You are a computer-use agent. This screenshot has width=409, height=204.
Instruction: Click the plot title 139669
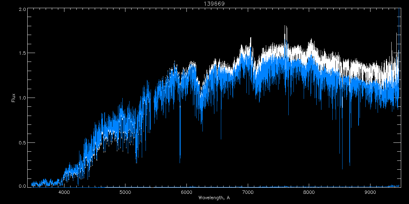pos(214,3)
